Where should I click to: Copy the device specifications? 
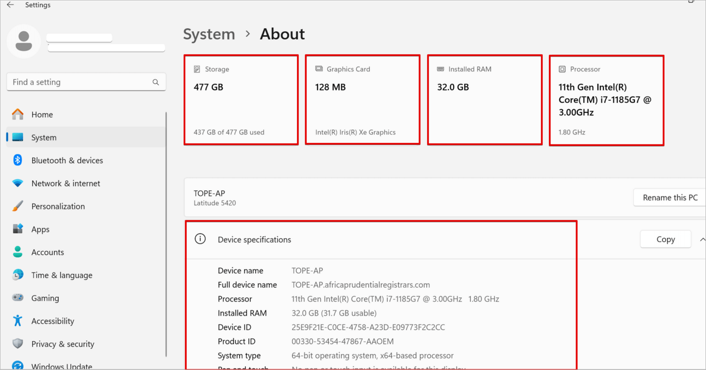tap(665, 240)
